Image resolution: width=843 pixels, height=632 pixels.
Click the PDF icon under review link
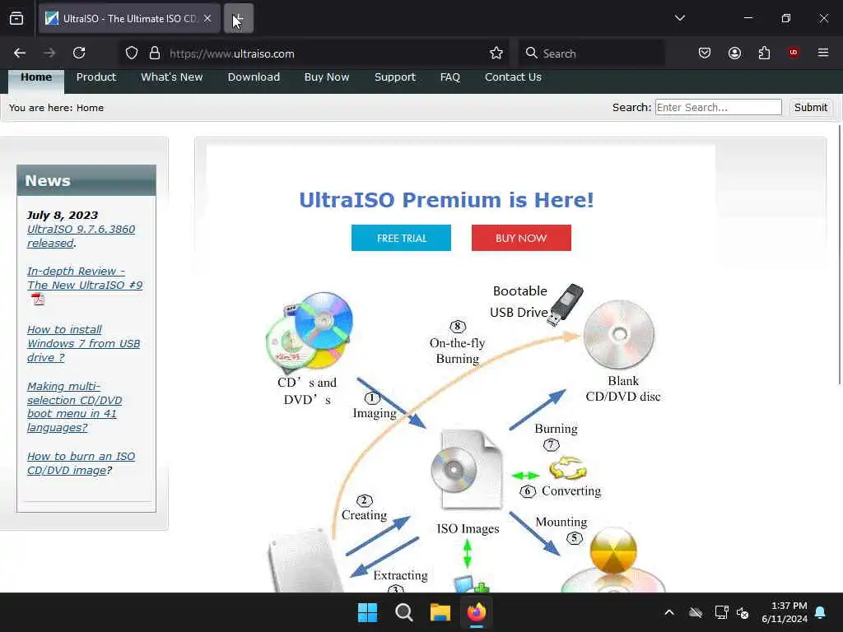point(38,300)
